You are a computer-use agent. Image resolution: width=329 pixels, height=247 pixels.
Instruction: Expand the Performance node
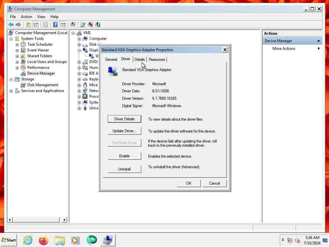(17, 68)
